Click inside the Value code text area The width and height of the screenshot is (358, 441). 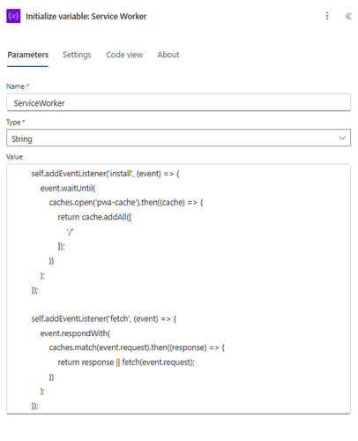[178, 288]
